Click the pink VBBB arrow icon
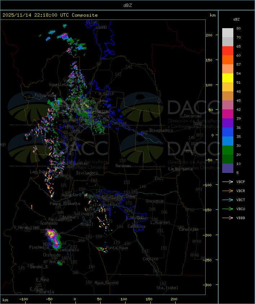Image resolution: width=255 pixels, height=304 pixels. click(228, 218)
